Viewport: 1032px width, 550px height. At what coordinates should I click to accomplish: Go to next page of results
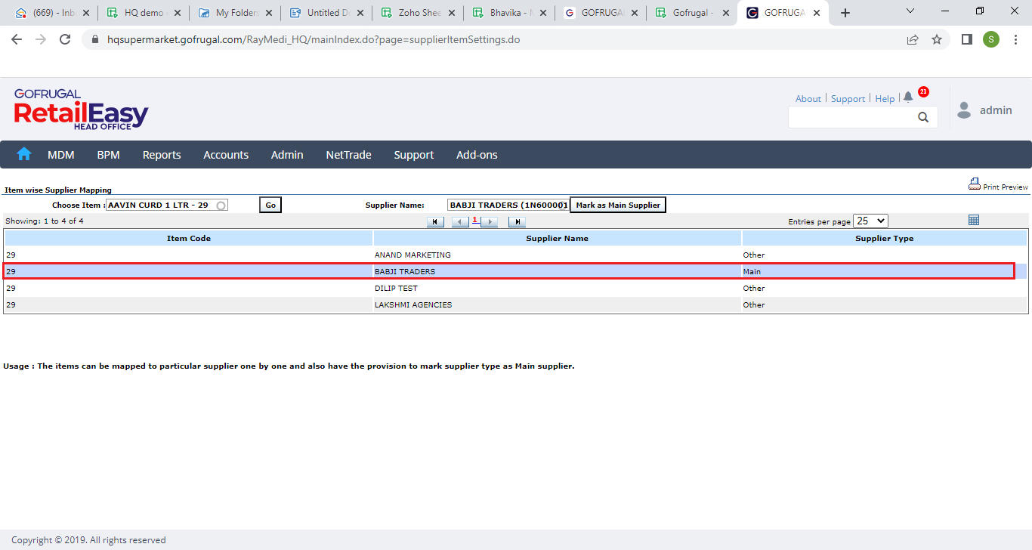coord(489,222)
